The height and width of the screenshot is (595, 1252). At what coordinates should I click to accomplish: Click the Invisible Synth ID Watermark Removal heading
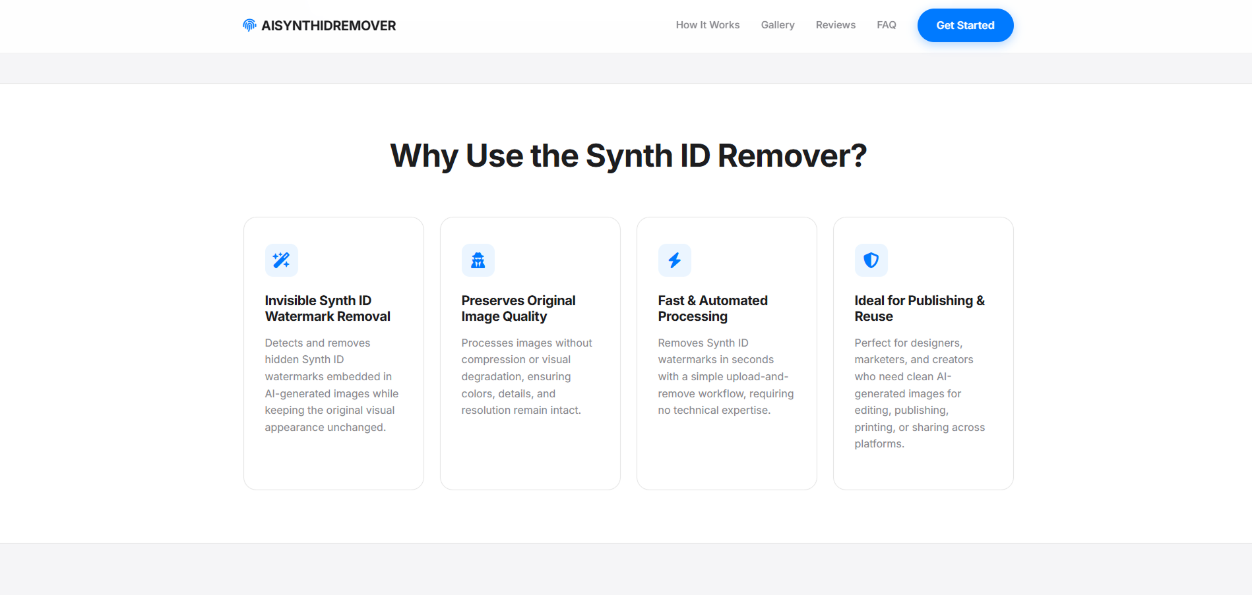tap(327, 308)
